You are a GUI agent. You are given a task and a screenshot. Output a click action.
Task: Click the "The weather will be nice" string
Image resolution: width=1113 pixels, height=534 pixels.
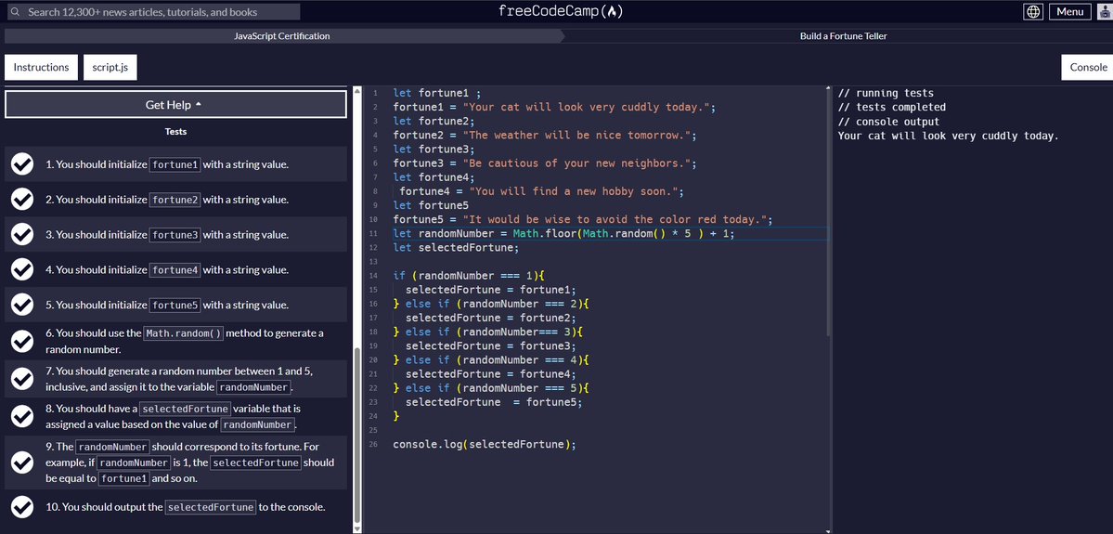coord(577,135)
